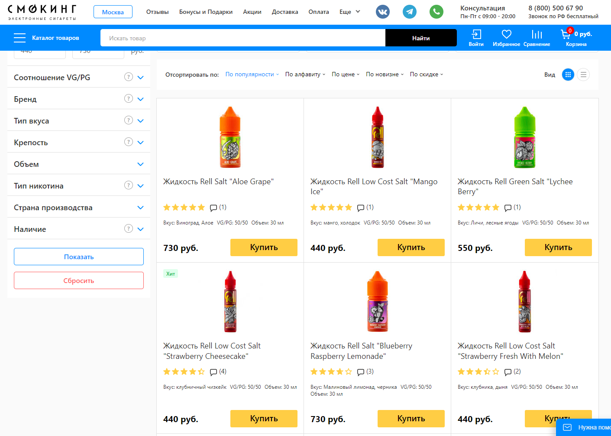Expand the Тип никотина filter section
This screenshot has width=611, height=436.
140,186
